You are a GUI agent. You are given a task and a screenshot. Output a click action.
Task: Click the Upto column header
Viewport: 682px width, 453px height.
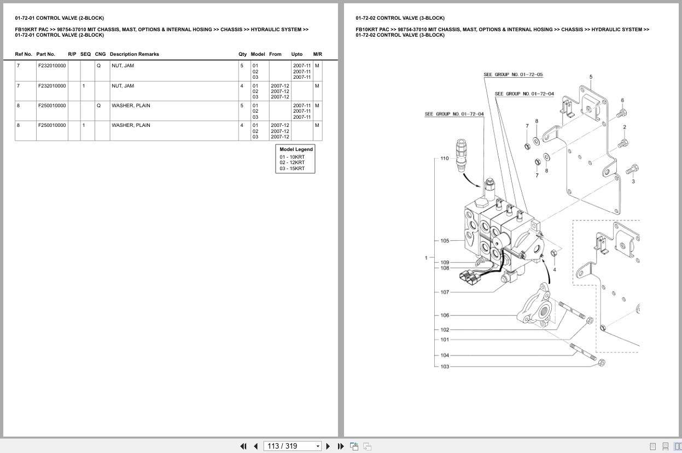click(296, 54)
